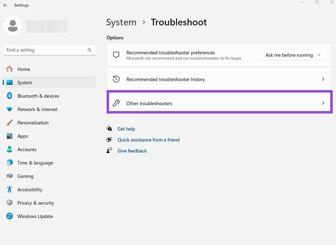This screenshot has height=245, width=336.
Task: Open Privacy & security settings
Action: pos(49,203)
